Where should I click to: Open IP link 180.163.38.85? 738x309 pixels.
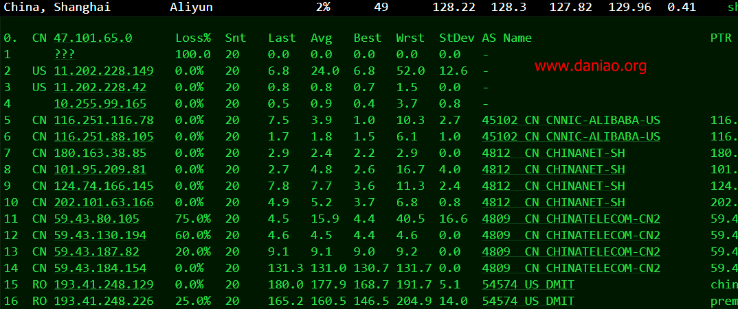tap(100, 153)
